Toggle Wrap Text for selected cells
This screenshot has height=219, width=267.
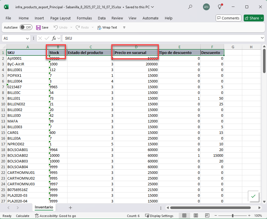[x=107, y=27]
